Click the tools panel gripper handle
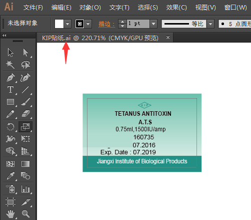251x220 pixels. pos(17,41)
